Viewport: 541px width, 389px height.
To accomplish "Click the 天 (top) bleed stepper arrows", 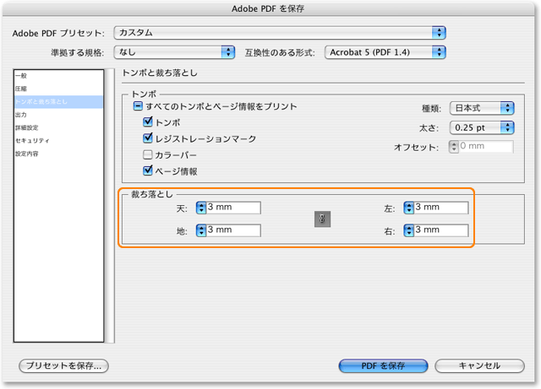I will (200, 208).
